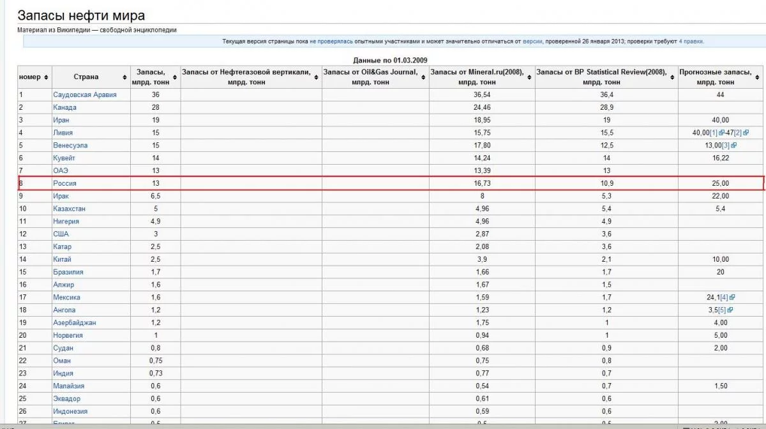Open reference [3] in Венесуэла row
Image resolution: width=766 pixels, height=429 pixels.
(726, 146)
